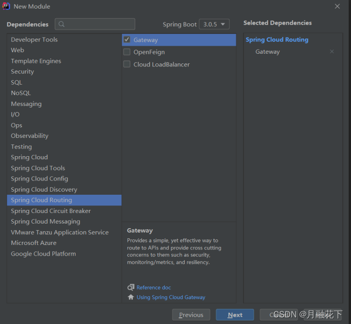This screenshot has width=351, height=324.
Task: Click the Reference doc icon
Action: pyautogui.click(x=131, y=287)
